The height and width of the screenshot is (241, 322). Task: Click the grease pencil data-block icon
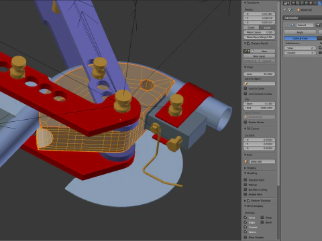click(247, 51)
